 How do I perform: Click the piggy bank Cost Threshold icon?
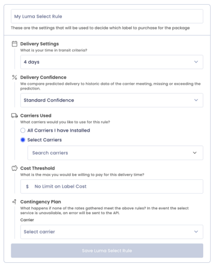coord(14,168)
